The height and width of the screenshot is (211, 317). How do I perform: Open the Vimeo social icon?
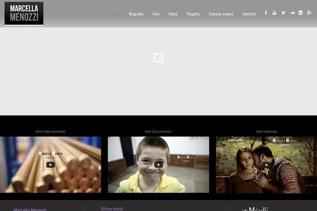click(x=283, y=13)
